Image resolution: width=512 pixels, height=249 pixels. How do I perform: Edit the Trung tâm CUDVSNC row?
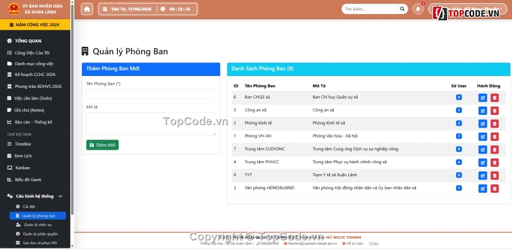click(482, 149)
